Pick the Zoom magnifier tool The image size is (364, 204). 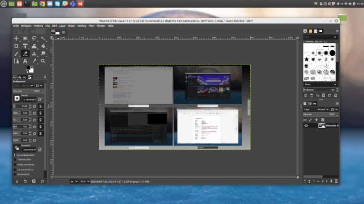(x=43, y=61)
